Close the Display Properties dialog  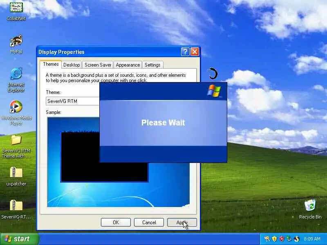point(195,52)
